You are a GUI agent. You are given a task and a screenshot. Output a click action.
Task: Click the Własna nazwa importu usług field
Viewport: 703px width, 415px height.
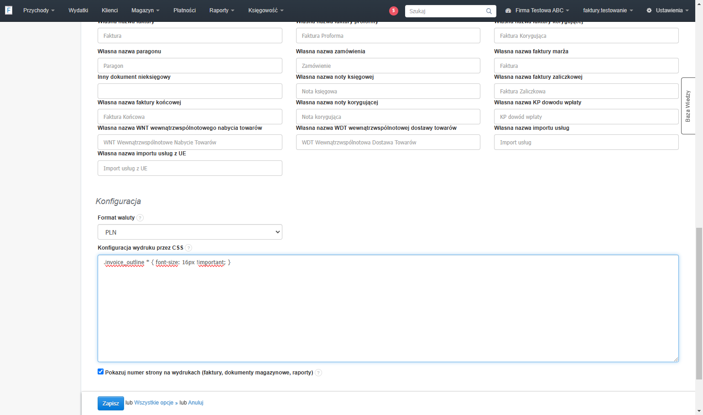[x=586, y=142]
